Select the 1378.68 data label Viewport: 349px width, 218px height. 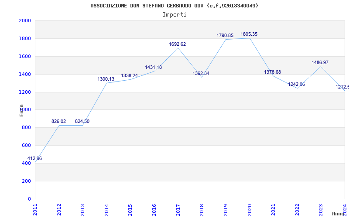point(272,72)
